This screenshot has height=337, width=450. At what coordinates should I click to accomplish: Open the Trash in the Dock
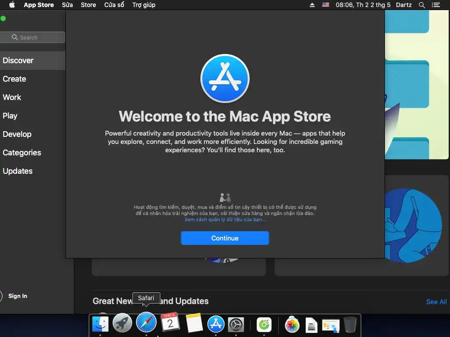point(350,324)
